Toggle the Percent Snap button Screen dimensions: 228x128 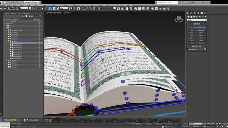click(x=91, y=9)
